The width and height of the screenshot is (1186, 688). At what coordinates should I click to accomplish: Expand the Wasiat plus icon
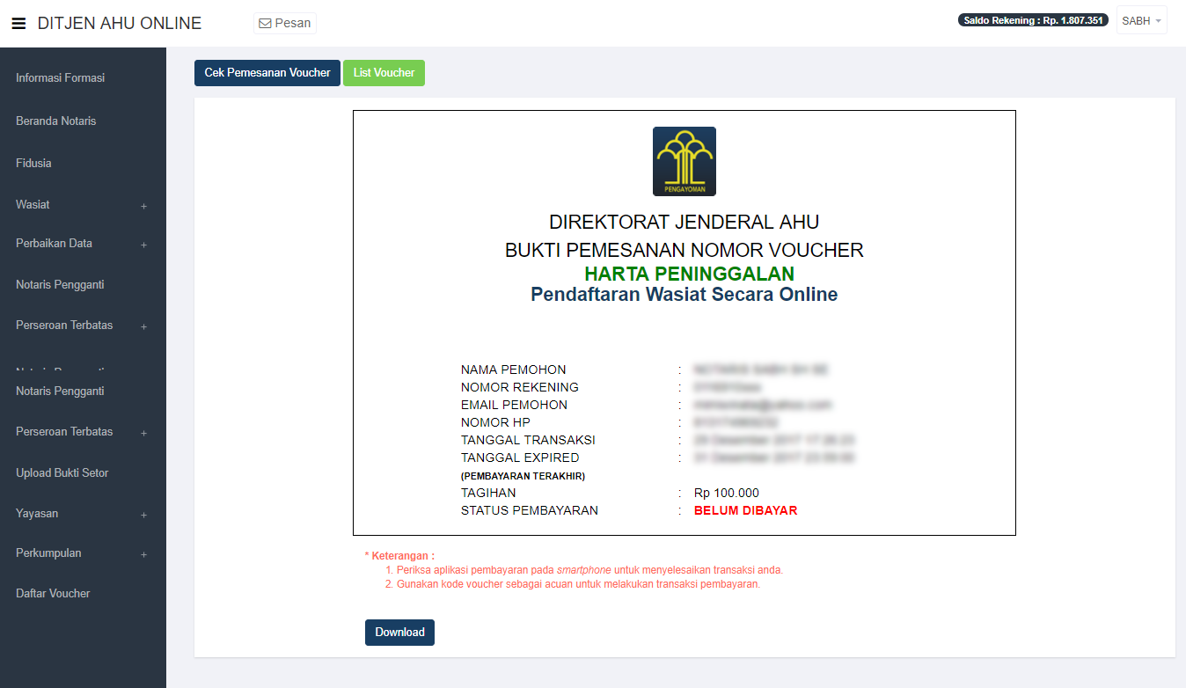coord(143,206)
